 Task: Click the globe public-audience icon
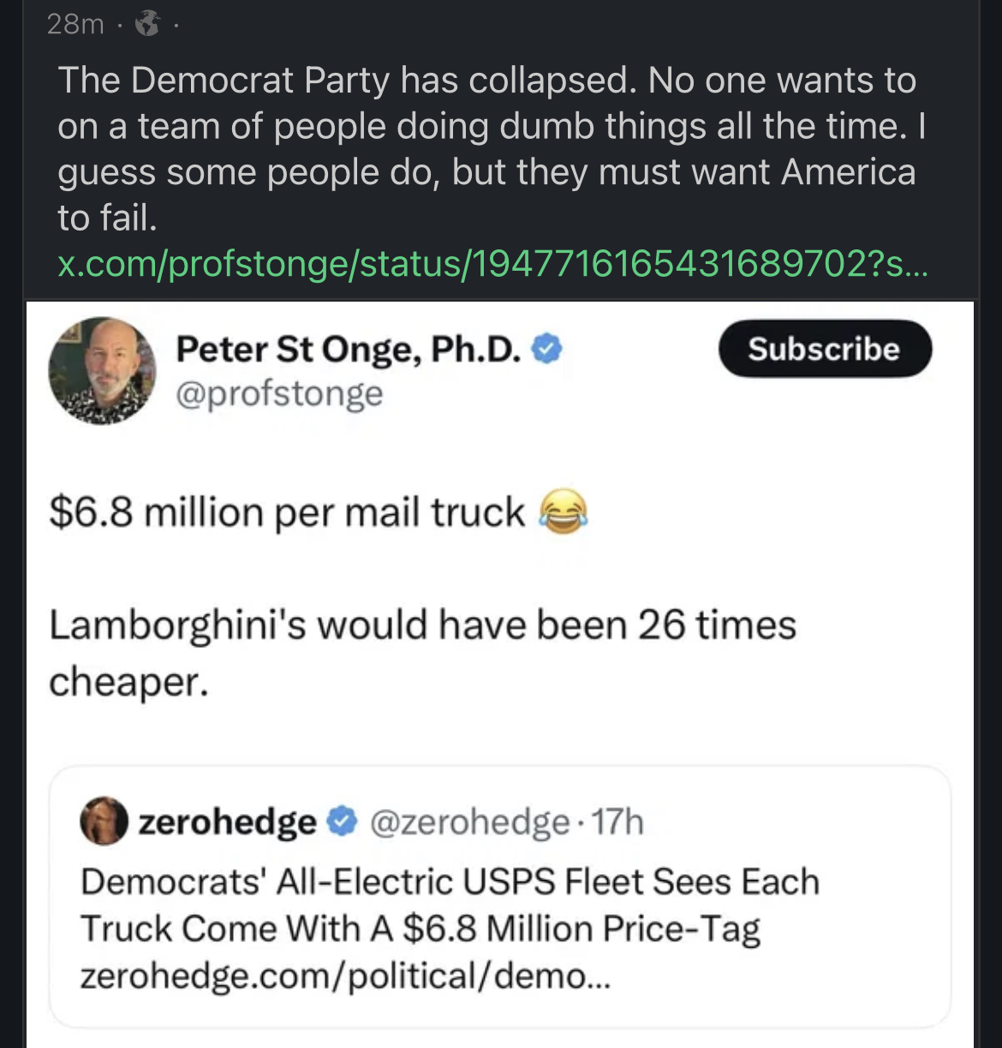point(148,24)
